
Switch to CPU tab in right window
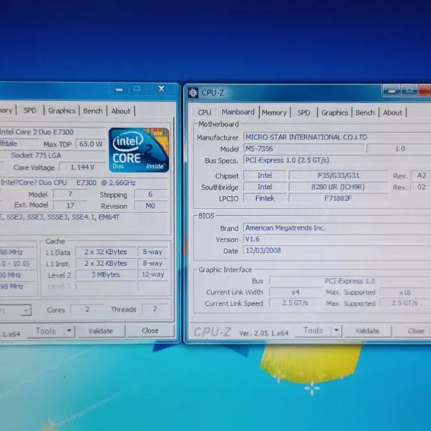pyautogui.click(x=204, y=112)
